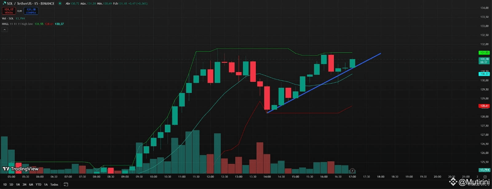Viewport: 492px width, 189px height.
Task: Select the 5D time range
Action: tap(11, 184)
